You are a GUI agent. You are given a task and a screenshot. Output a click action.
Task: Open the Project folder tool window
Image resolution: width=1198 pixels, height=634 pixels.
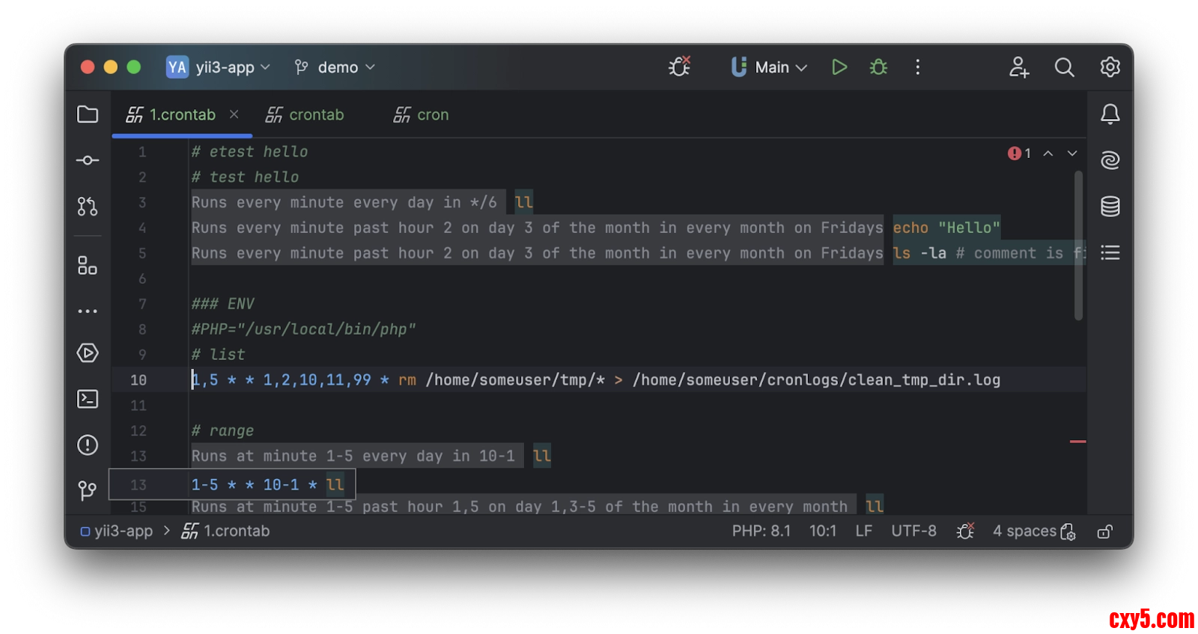(x=88, y=115)
